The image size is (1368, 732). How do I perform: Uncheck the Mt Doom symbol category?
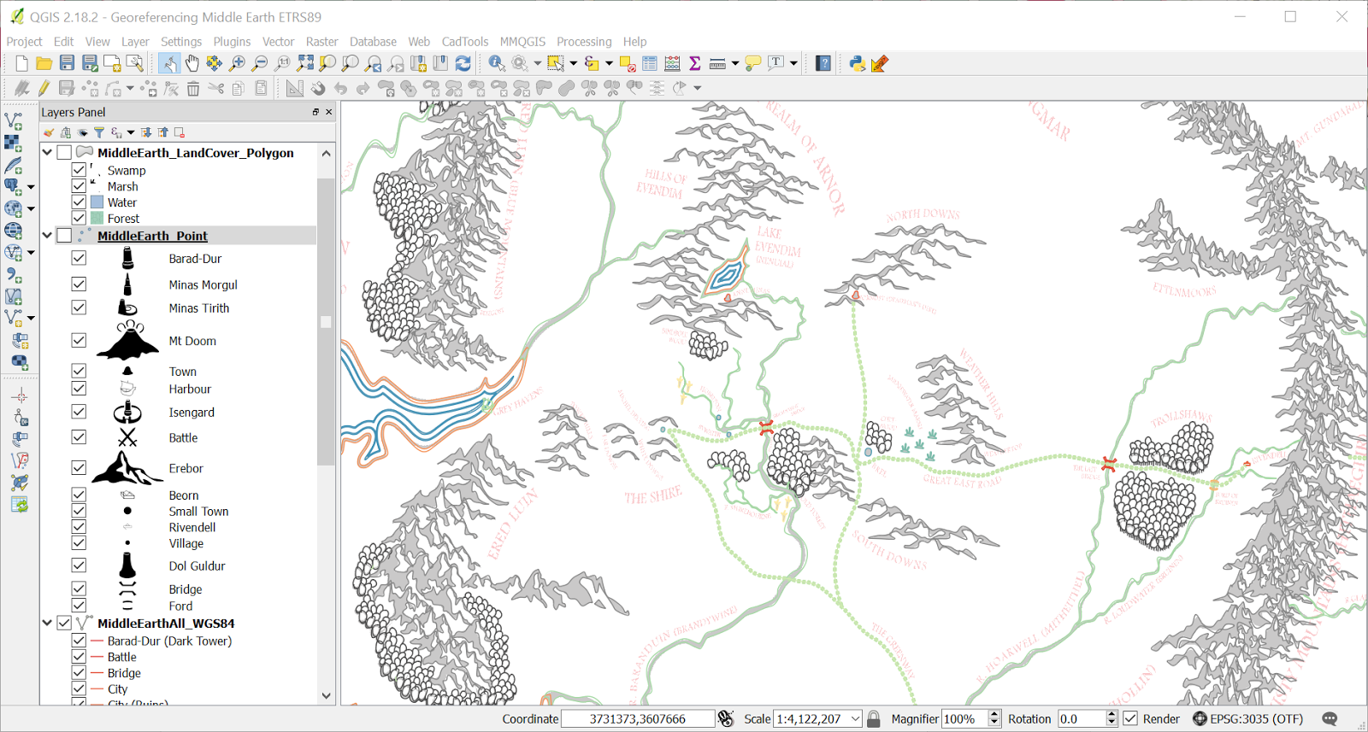[x=79, y=340]
